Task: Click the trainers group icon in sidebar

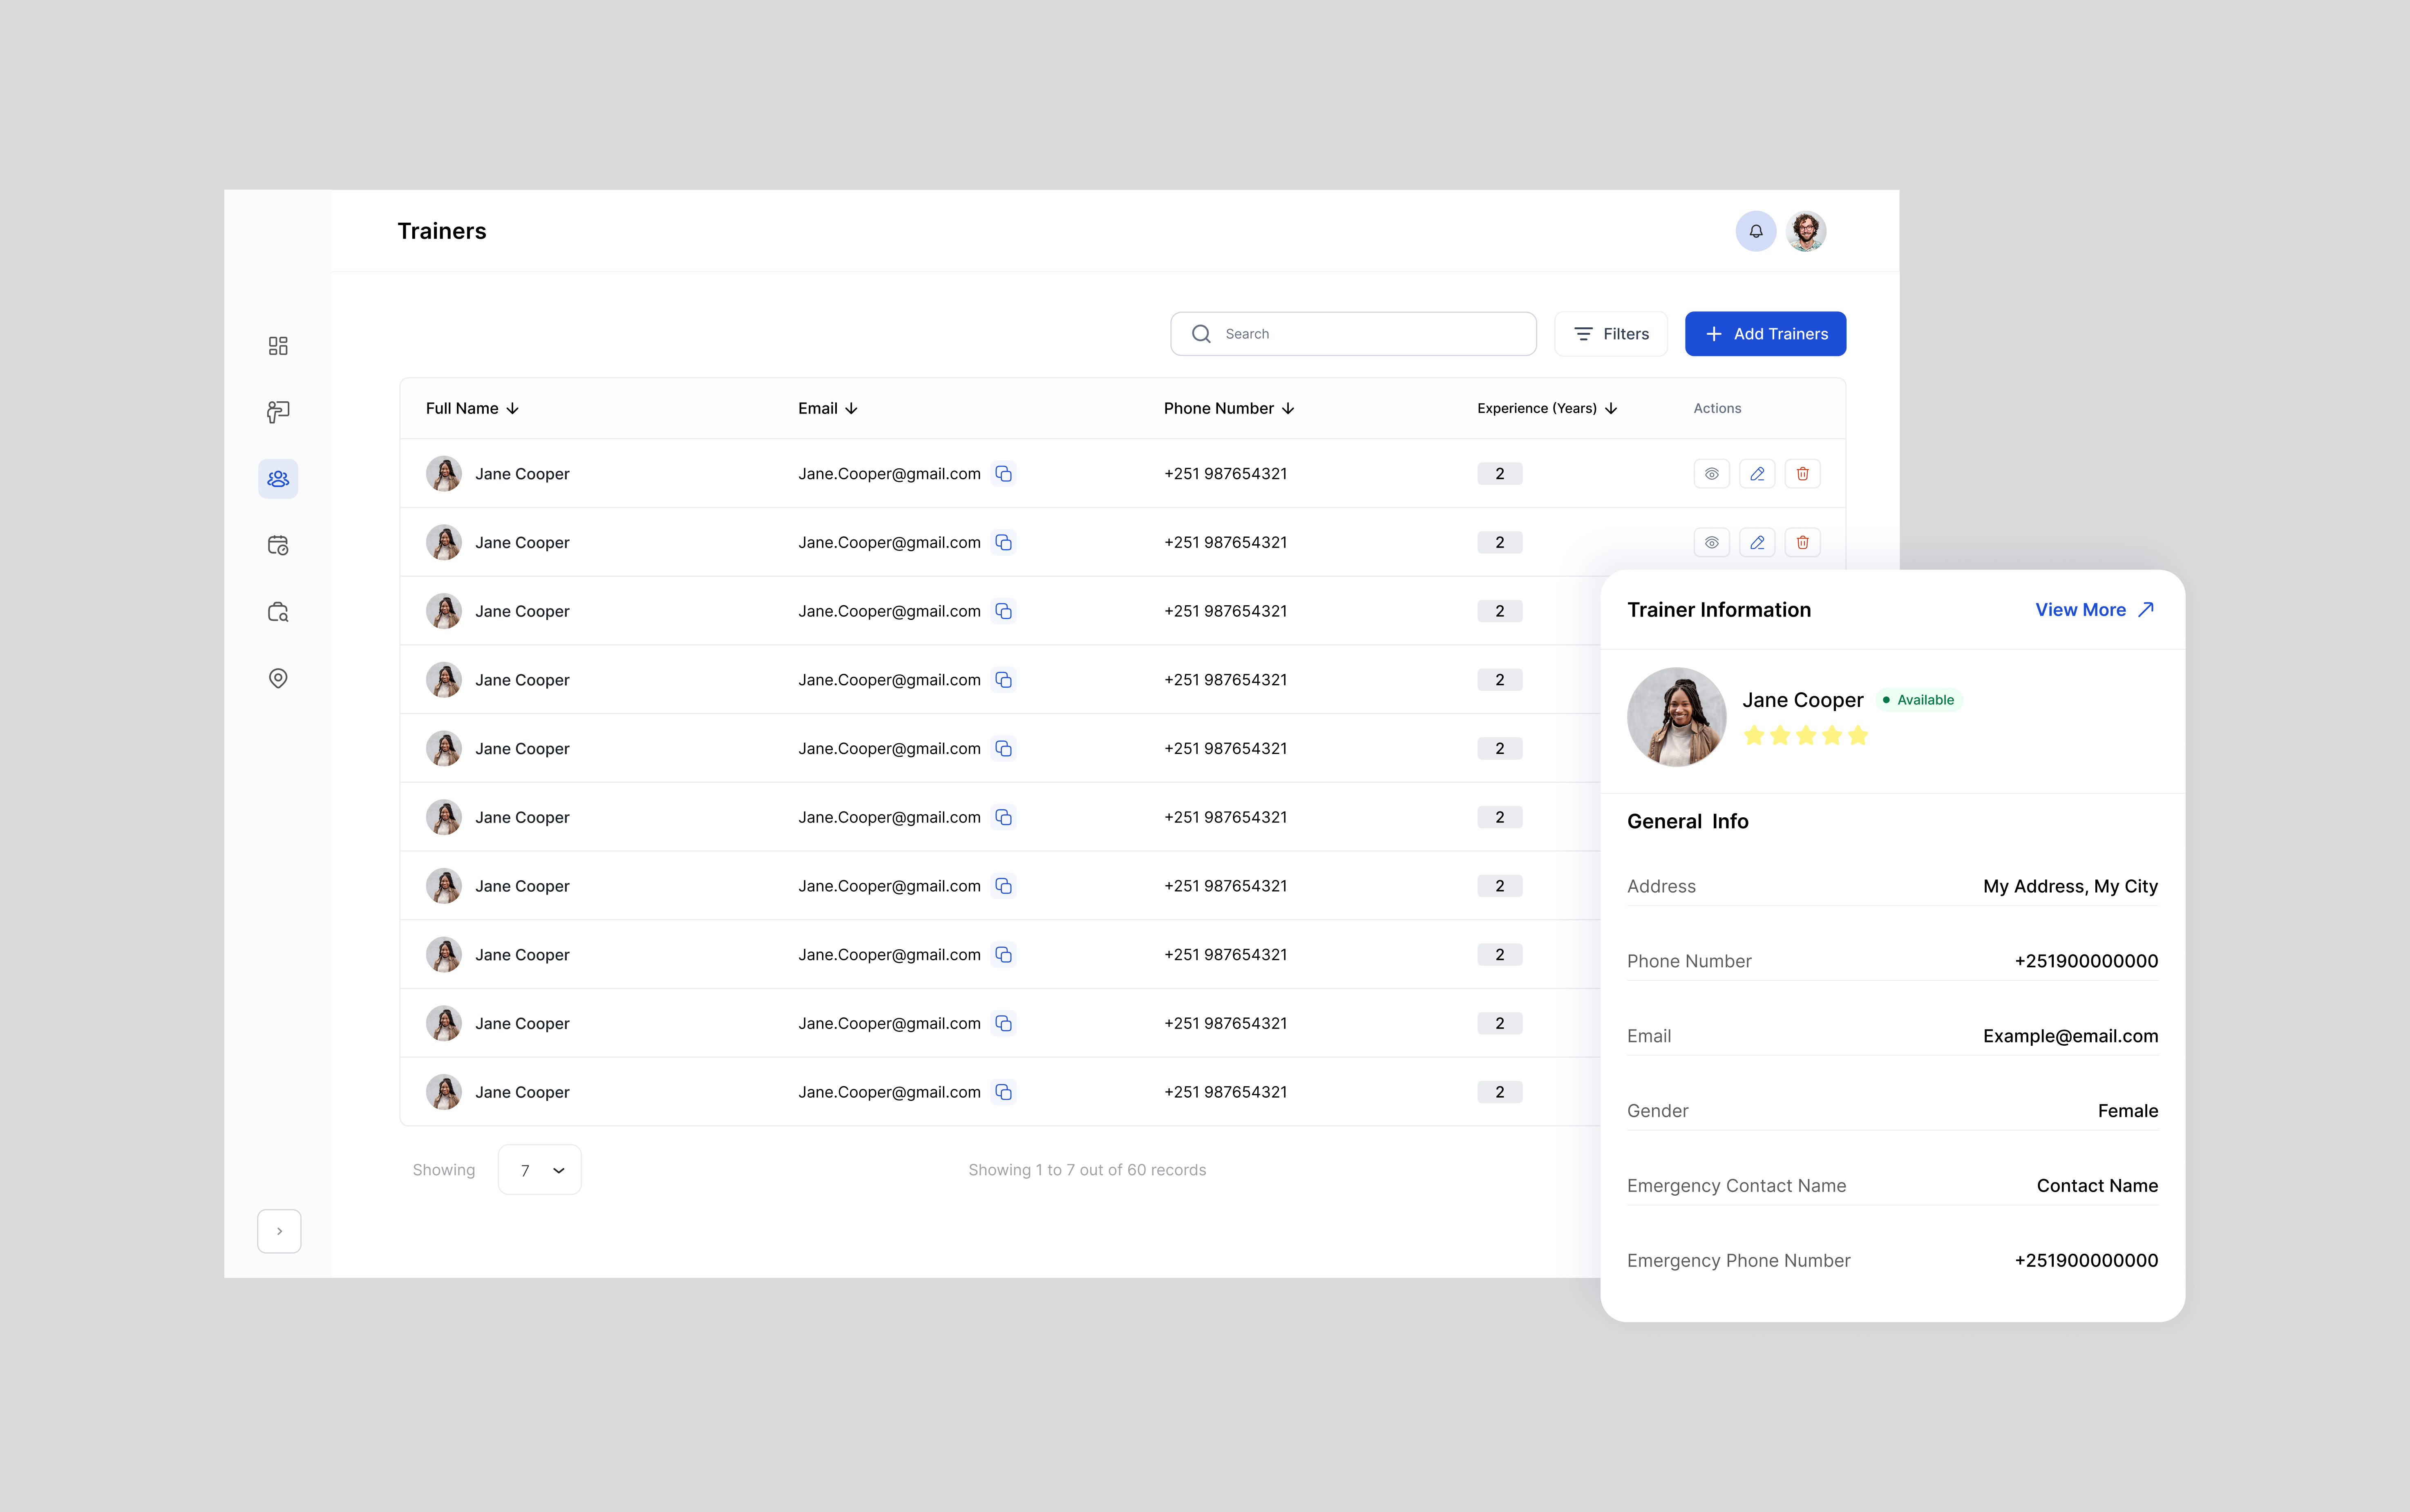Action: (278, 479)
